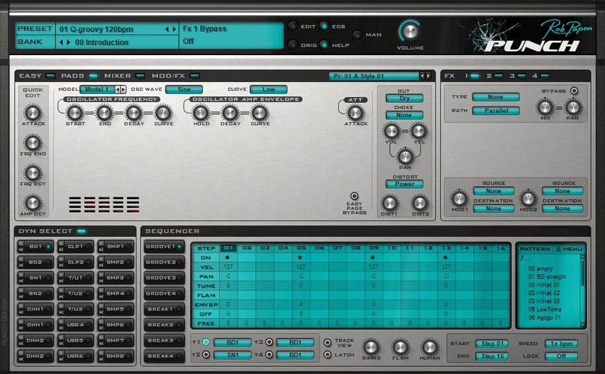The width and height of the screenshot is (605, 374).
Task: Click the FX Pan knob
Action: click(x=573, y=107)
